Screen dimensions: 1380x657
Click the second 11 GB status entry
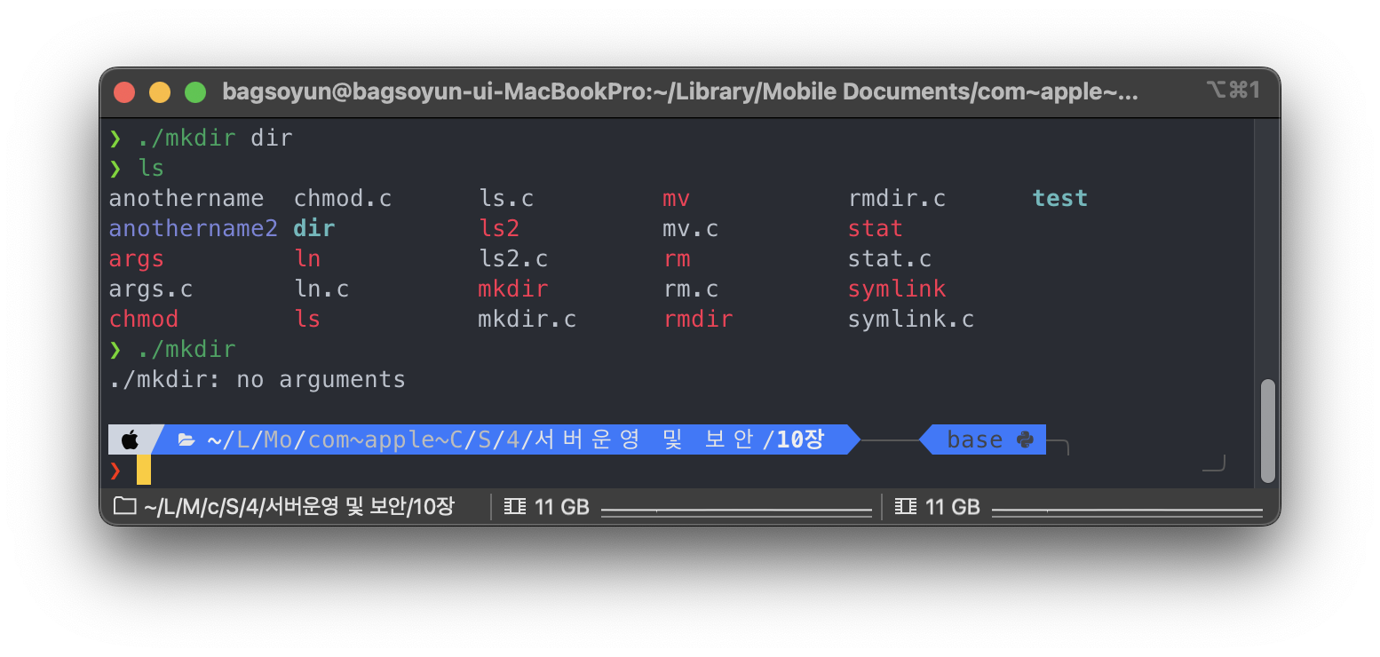(x=953, y=507)
